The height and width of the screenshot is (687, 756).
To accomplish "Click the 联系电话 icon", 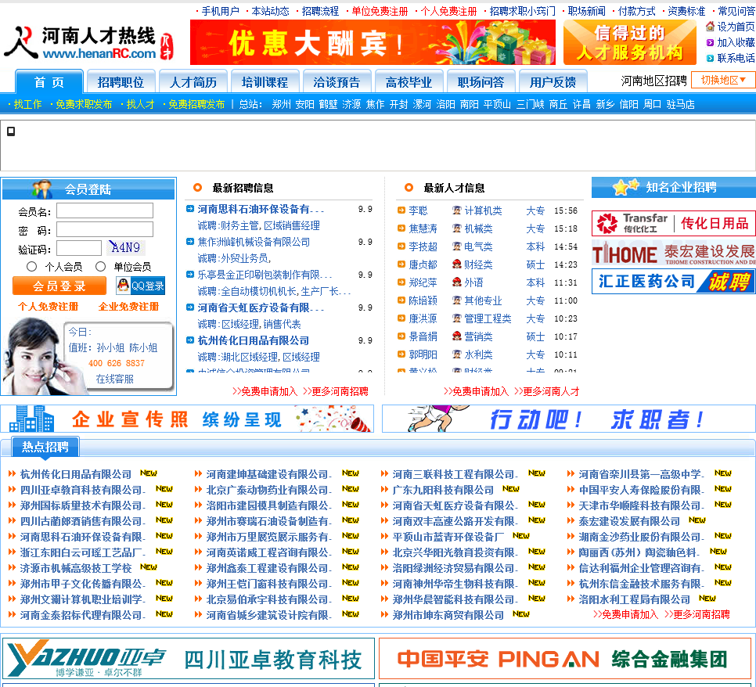I will 710,59.
